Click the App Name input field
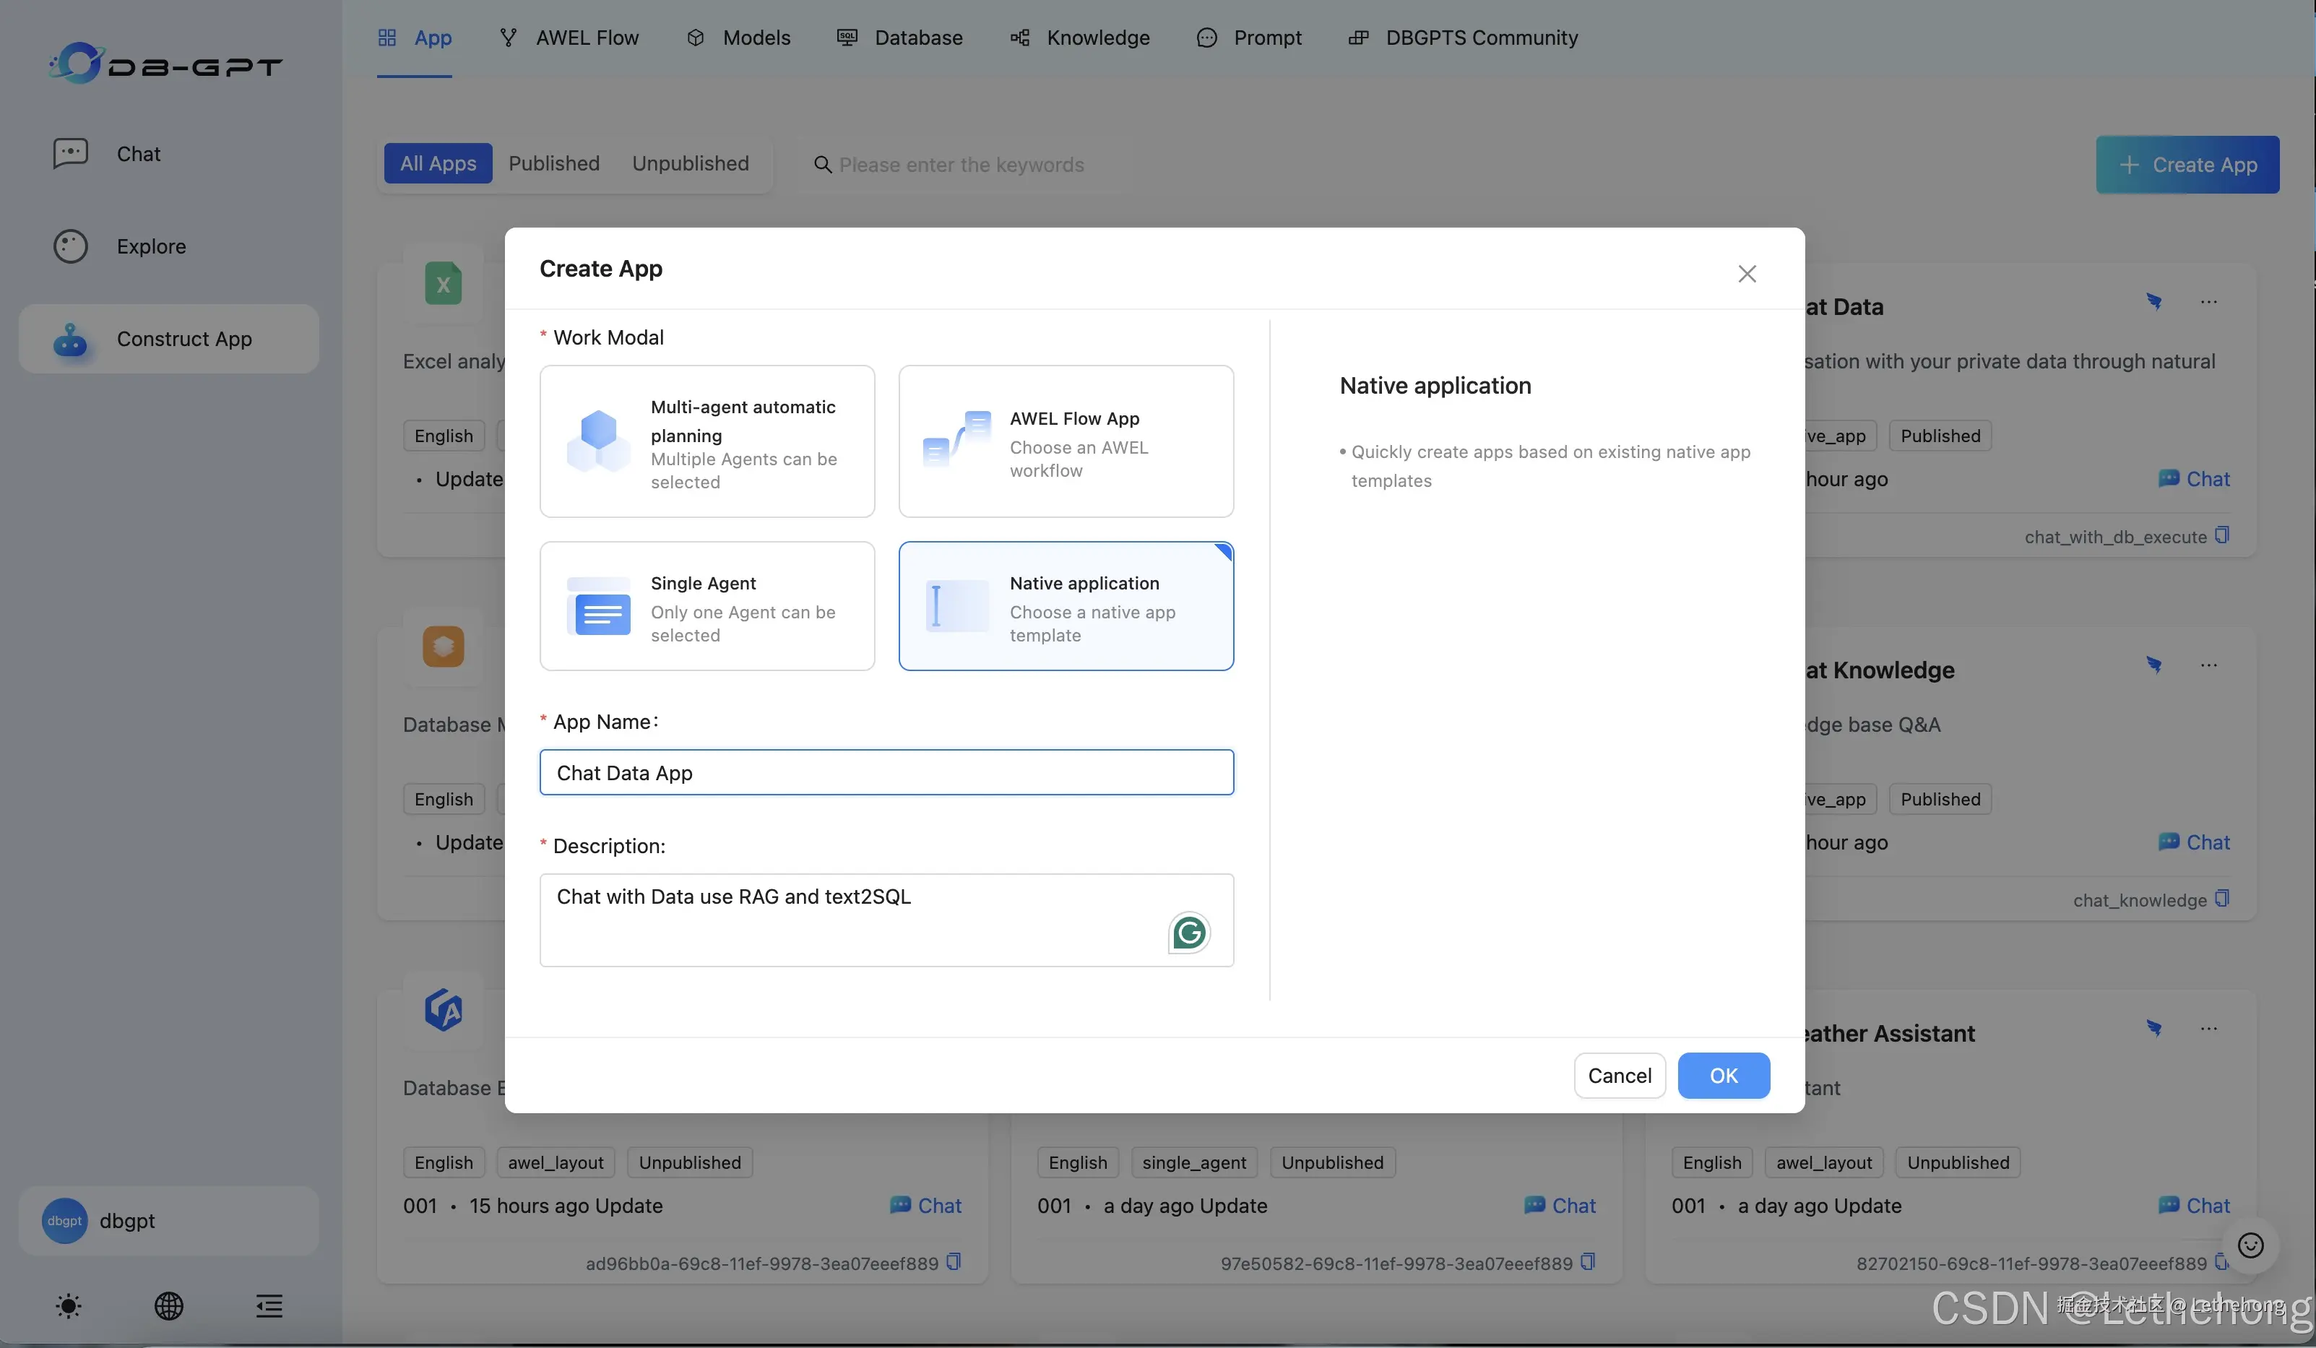 pos(886,772)
